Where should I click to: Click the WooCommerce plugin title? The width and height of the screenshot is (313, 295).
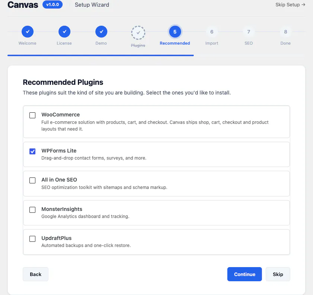(x=60, y=115)
